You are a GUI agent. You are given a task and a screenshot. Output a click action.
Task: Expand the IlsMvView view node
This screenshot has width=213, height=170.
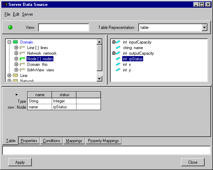tap(16, 70)
